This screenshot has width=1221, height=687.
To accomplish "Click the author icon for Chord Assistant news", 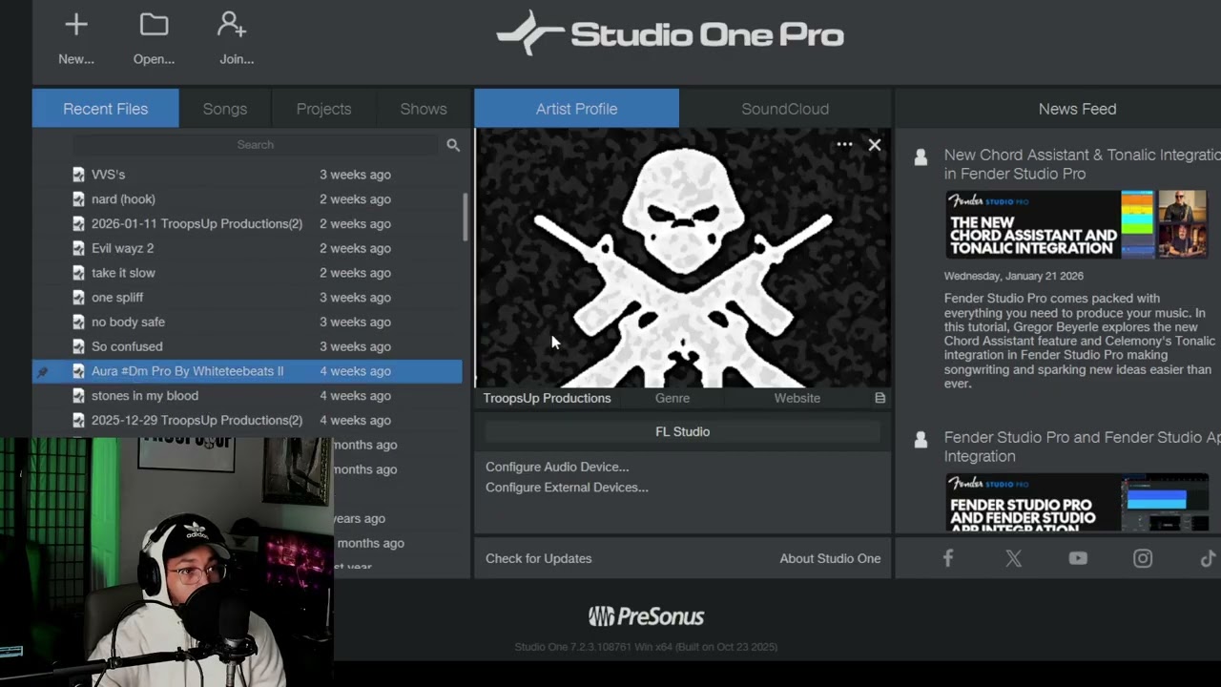I will 921,157.
